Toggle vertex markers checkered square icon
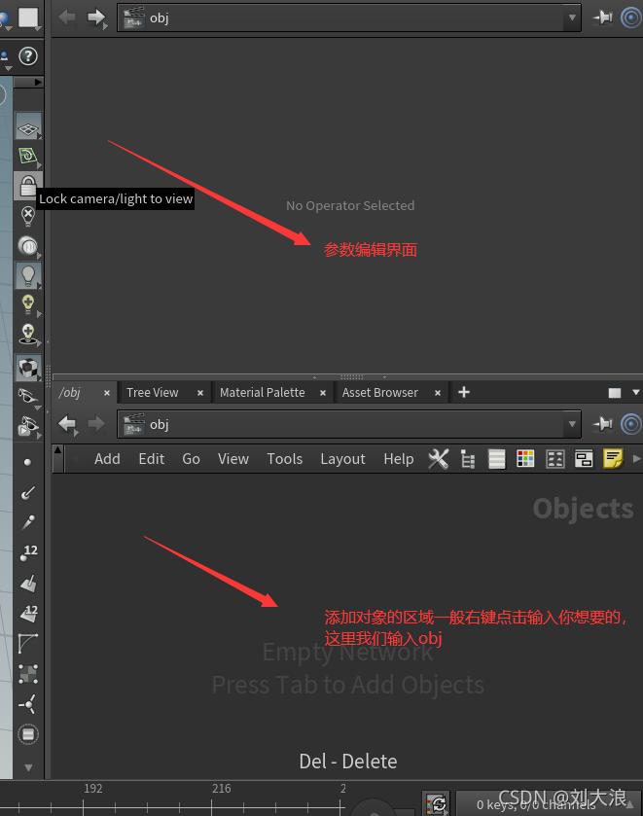This screenshot has width=643, height=816. click(x=28, y=673)
